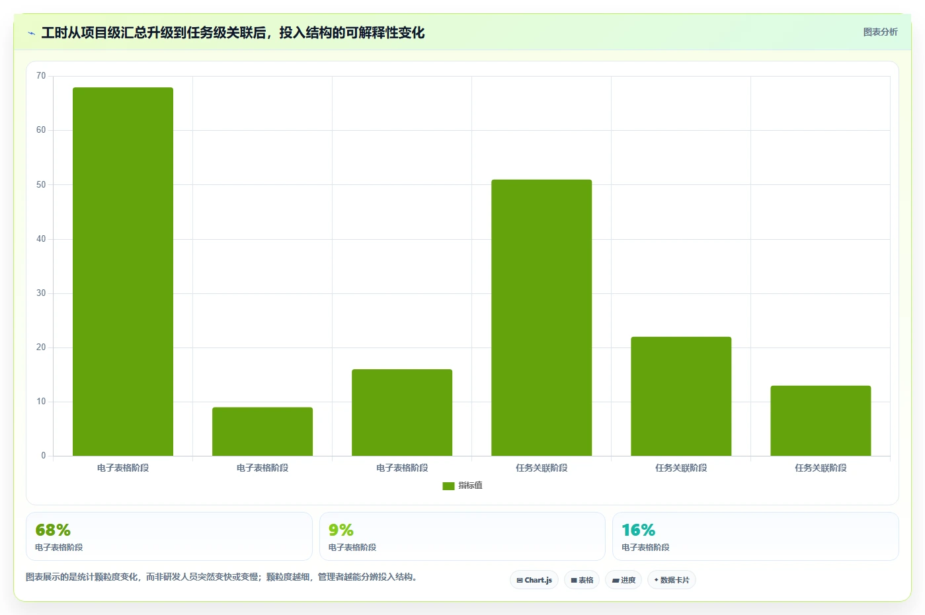Click the y-axis tick label 30
This screenshot has height=615, width=925.
[x=41, y=293]
